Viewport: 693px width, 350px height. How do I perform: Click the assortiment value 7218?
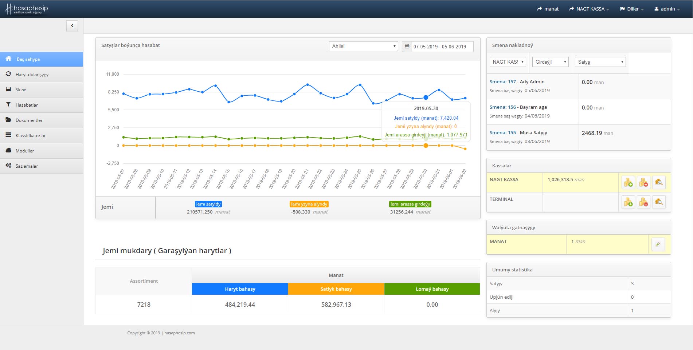[144, 305]
